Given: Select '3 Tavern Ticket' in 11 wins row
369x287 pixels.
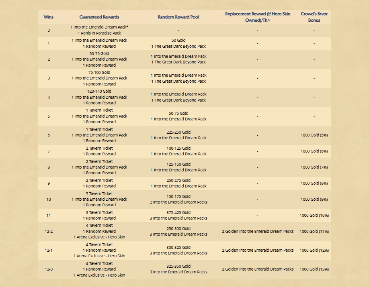Looking at the screenshot, I should 99,212.
